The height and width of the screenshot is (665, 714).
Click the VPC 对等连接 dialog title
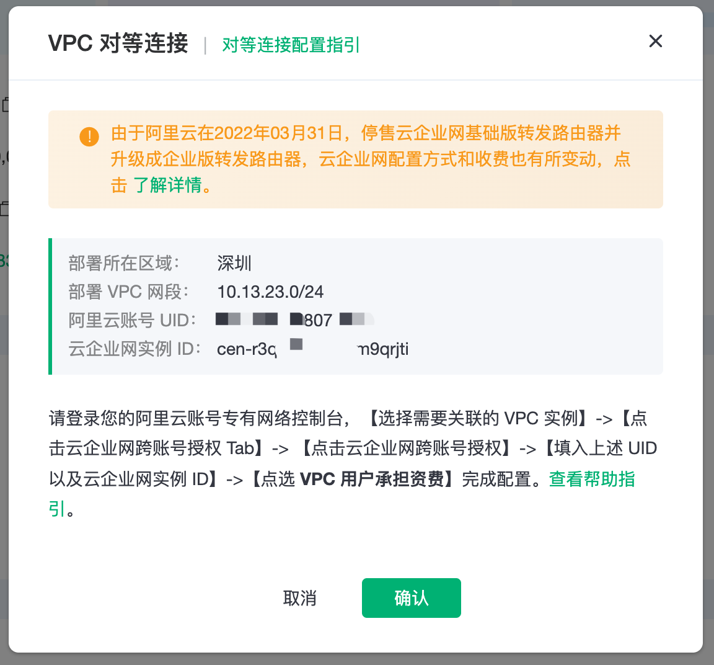pyautogui.click(x=118, y=43)
